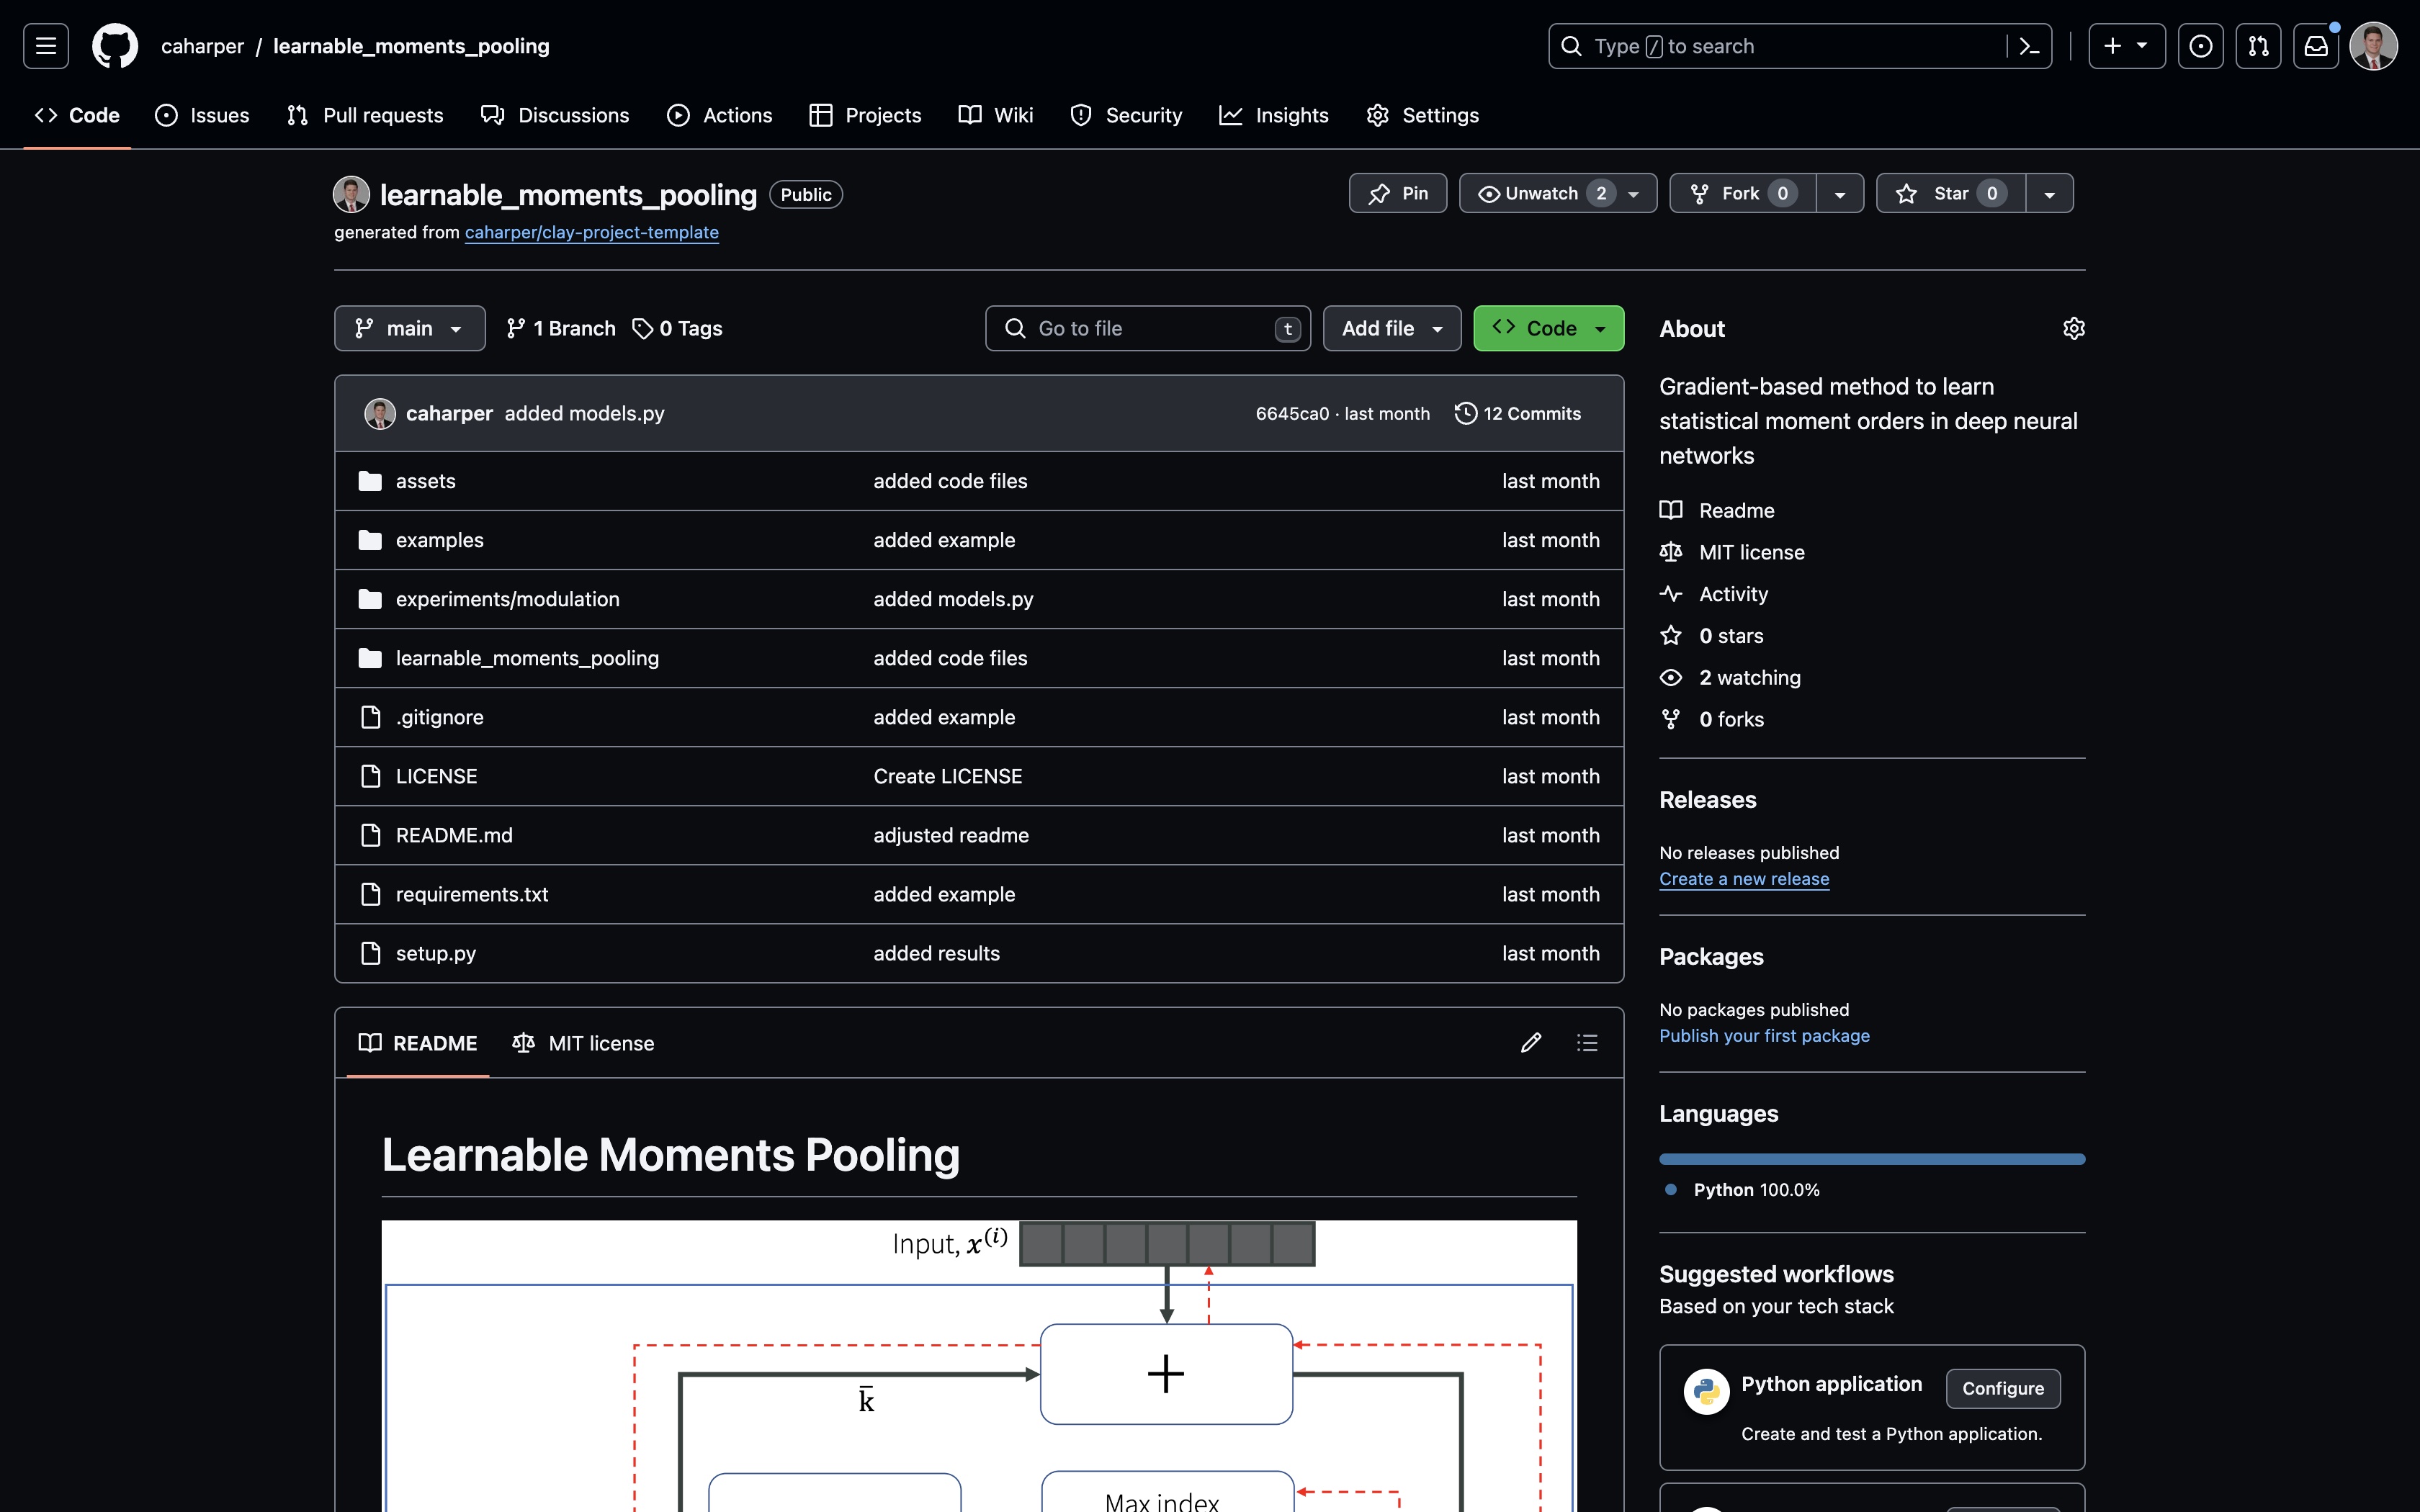Open the setup.py file
Screen dimensions: 2420x1512
tap(436, 953)
